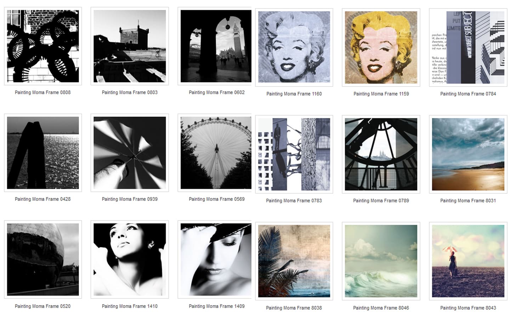Click the clock window photo 0789
Image resolution: width=510 pixels, height=319 pixels.
[x=381, y=154]
